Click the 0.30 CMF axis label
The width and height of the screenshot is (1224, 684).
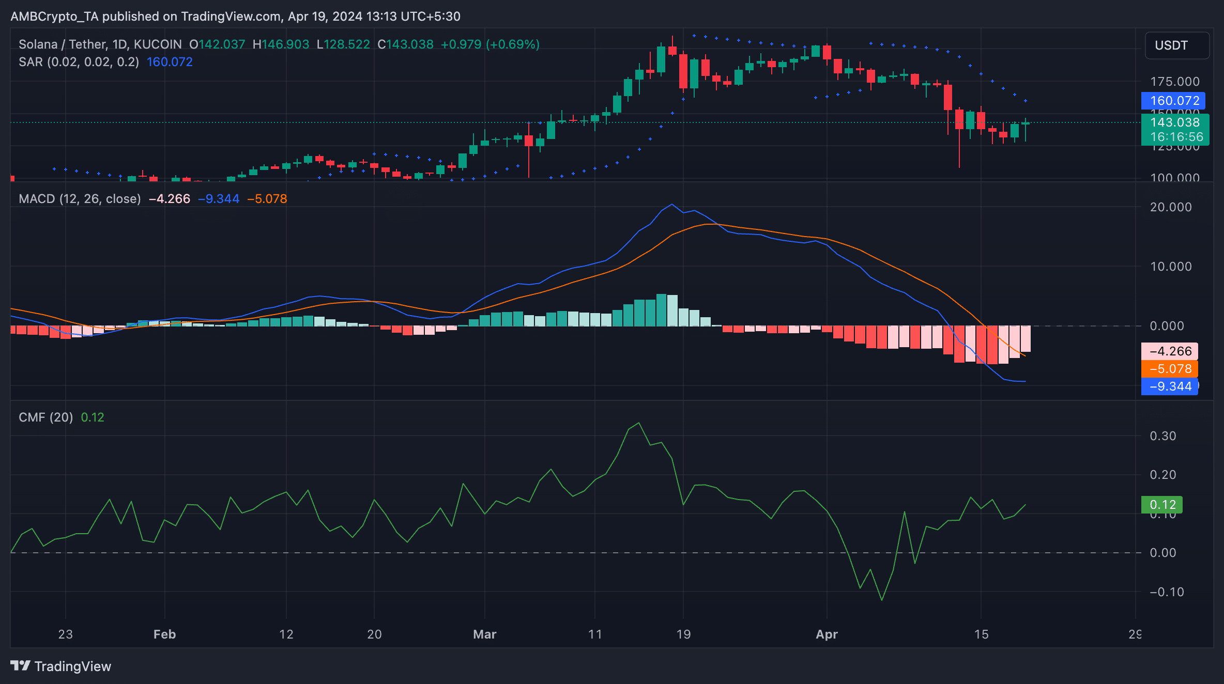click(1163, 436)
